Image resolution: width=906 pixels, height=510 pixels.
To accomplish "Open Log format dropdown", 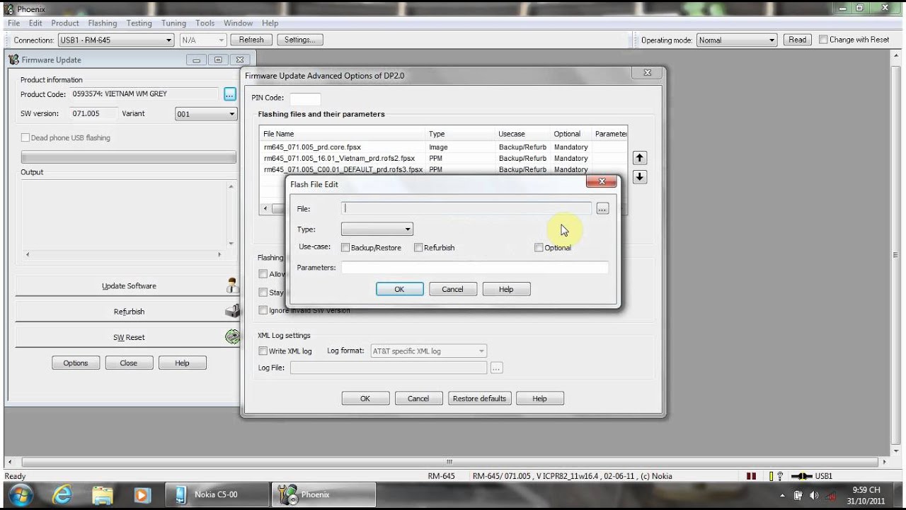I will coord(429,351).
